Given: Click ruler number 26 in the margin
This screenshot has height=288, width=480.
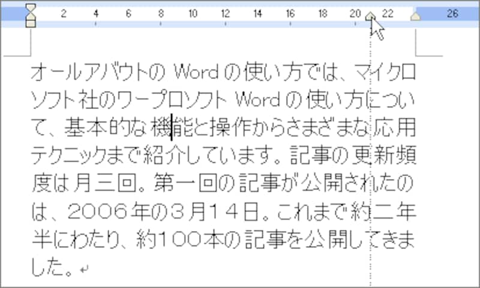Looking at the screenshot, I should point(452,13).
